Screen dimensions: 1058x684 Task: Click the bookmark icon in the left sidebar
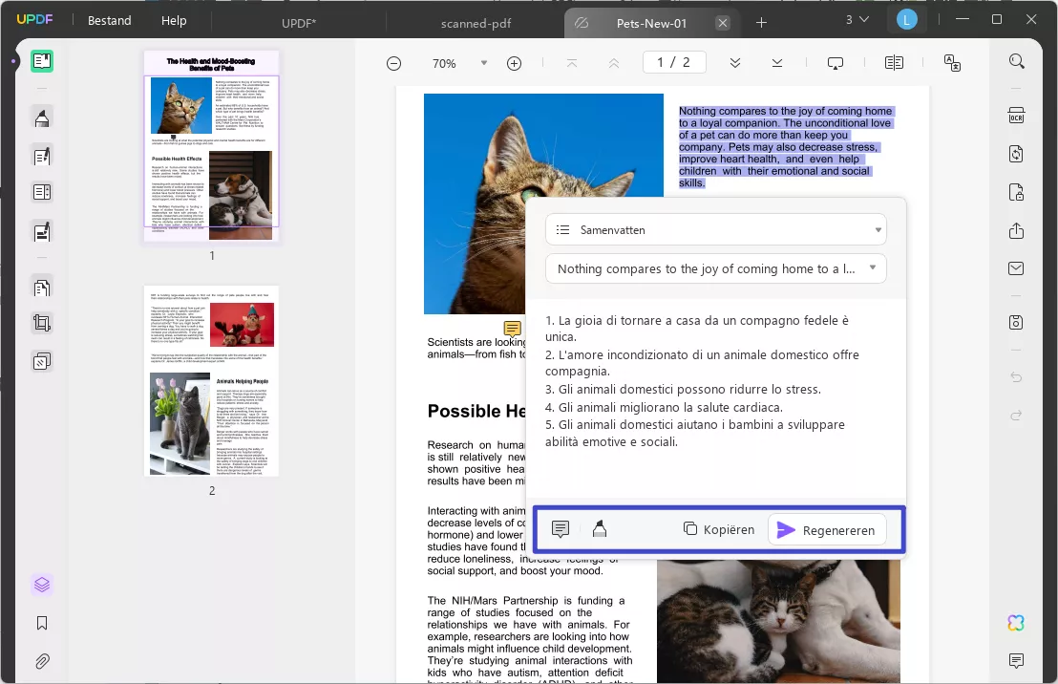point(41,623)
